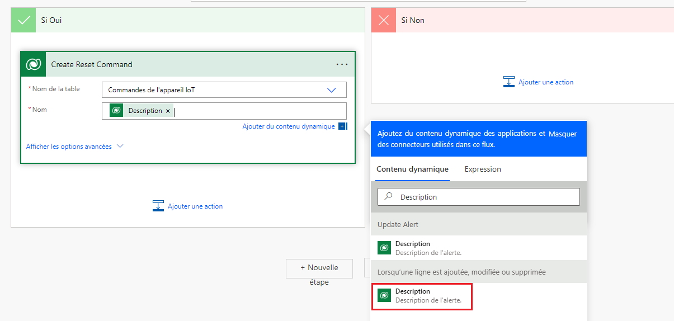Open the three-dot menu on Create Reset Command
This screenshot has height=321, width=674.
point(342,64)
